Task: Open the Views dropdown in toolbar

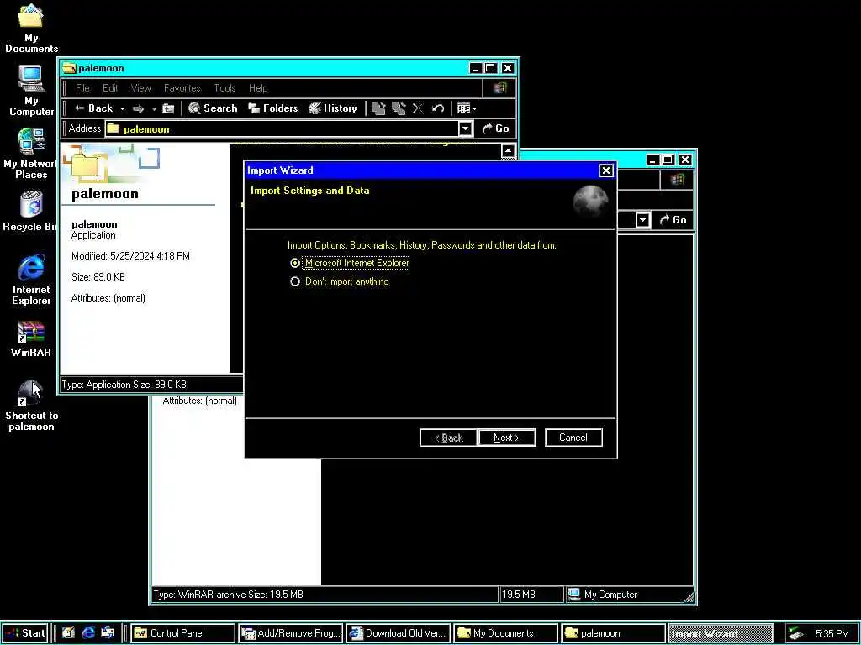Action: point(467,108)
